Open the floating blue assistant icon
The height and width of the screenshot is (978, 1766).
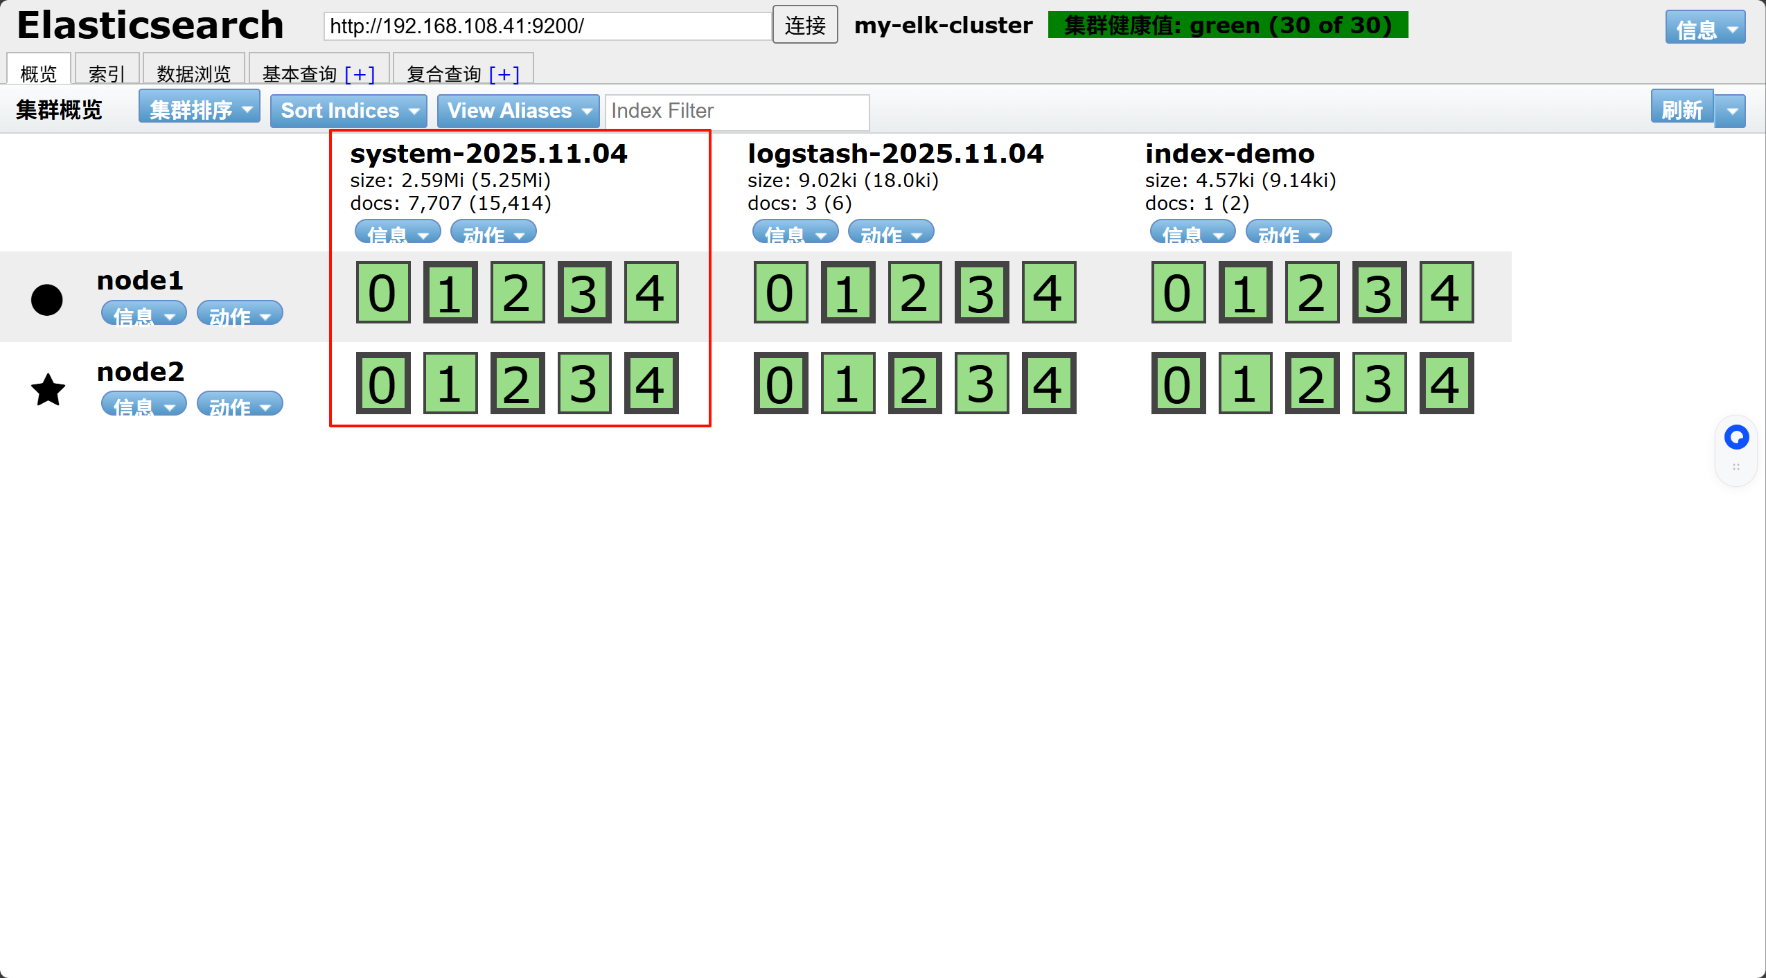(1736, 437)
